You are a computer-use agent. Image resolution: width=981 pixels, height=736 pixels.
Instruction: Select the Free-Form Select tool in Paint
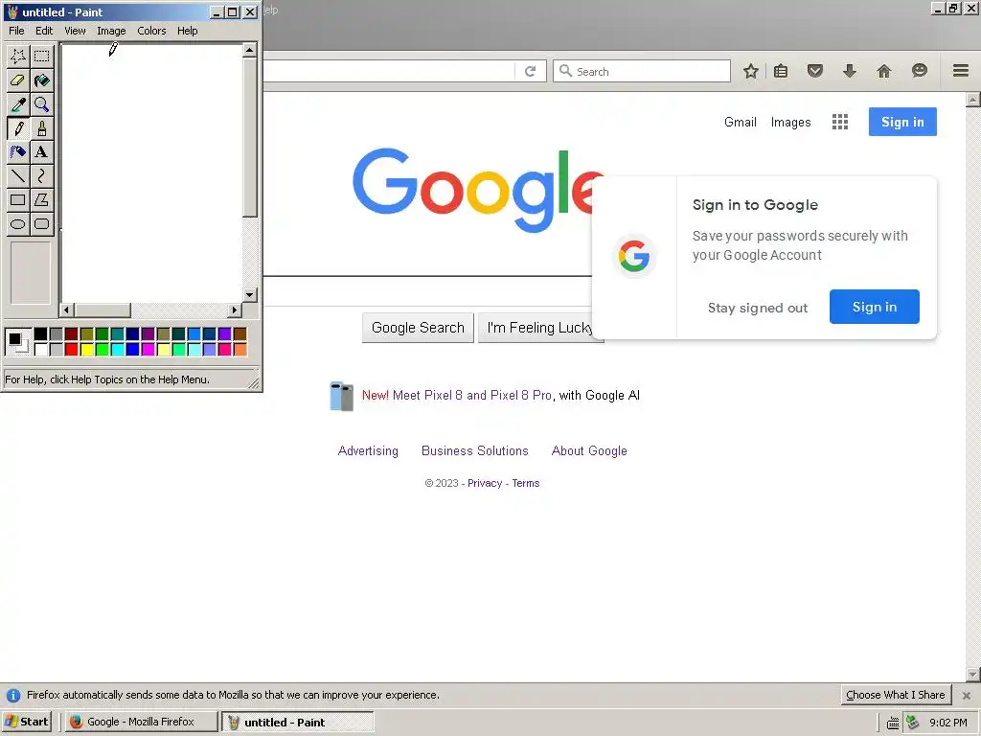[x=18, y=57]
